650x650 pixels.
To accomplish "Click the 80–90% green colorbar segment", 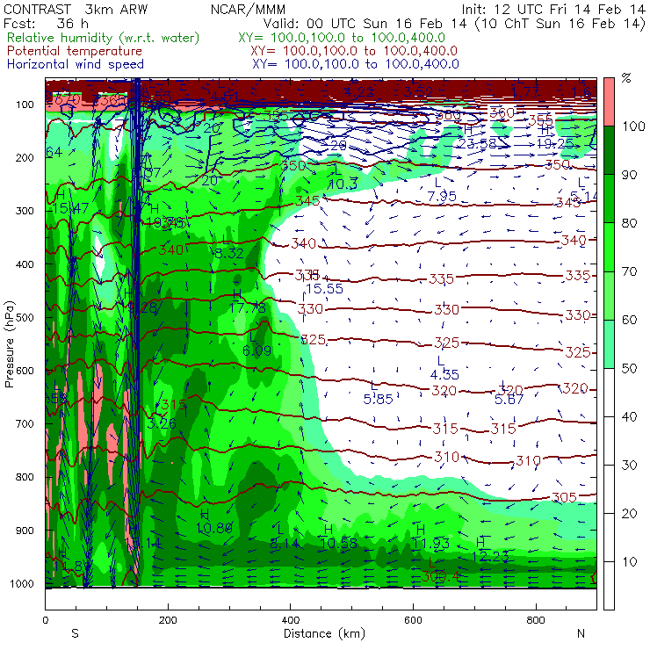I will pyautogui.click(x=609, y=199).
